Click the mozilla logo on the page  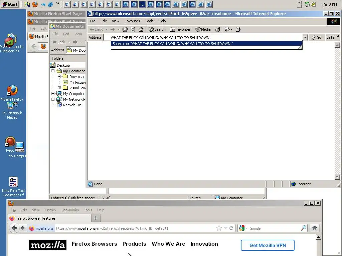coord(48,245)
